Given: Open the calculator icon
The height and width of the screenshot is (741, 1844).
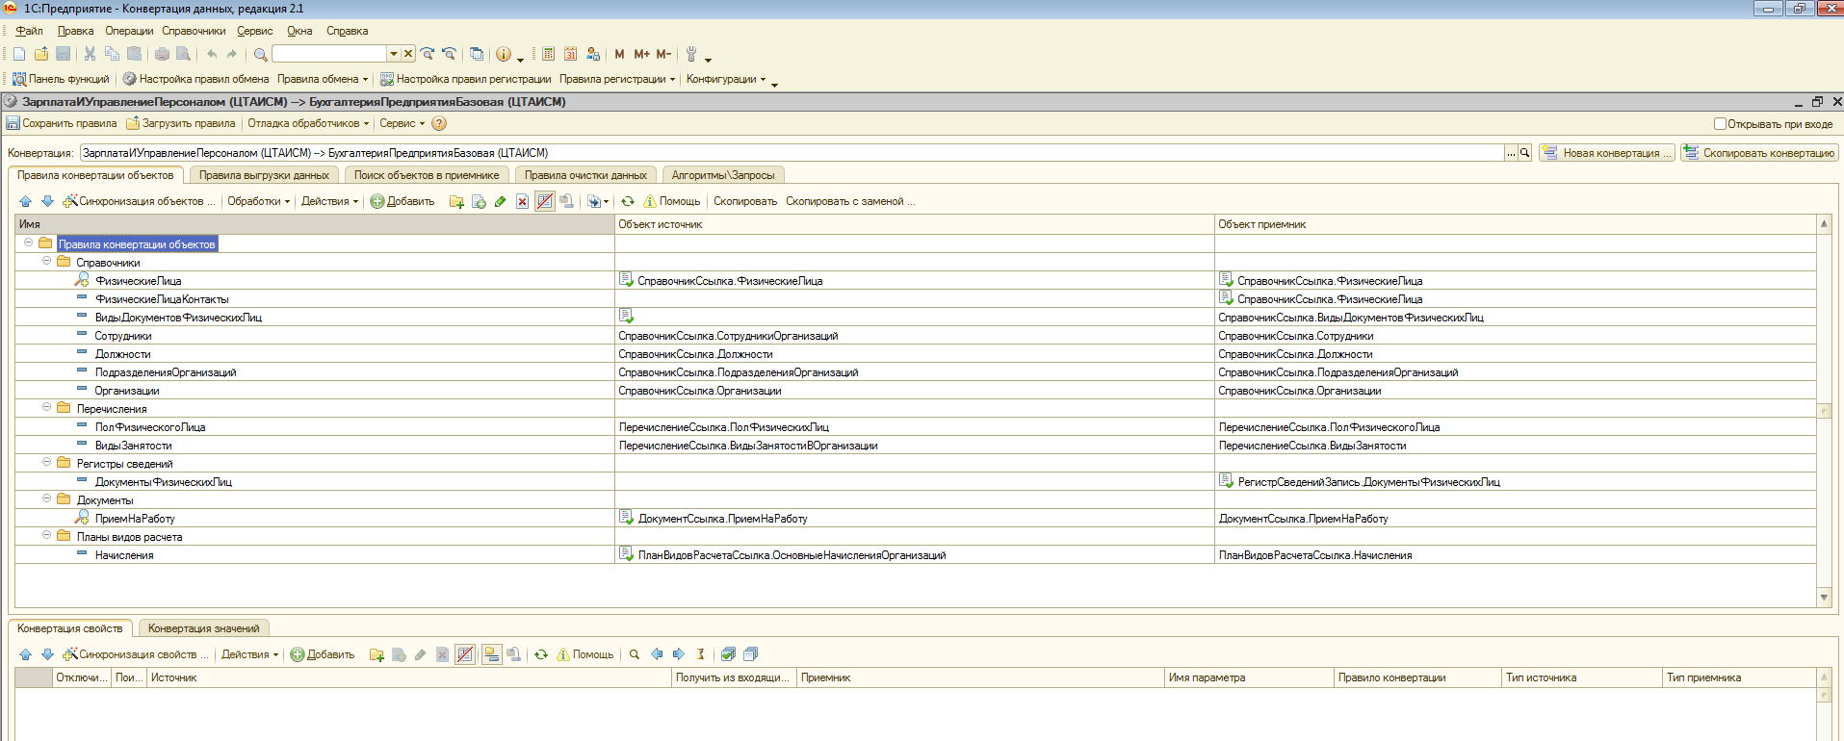Looking at the screenshot, I should [x=548, y=54].
